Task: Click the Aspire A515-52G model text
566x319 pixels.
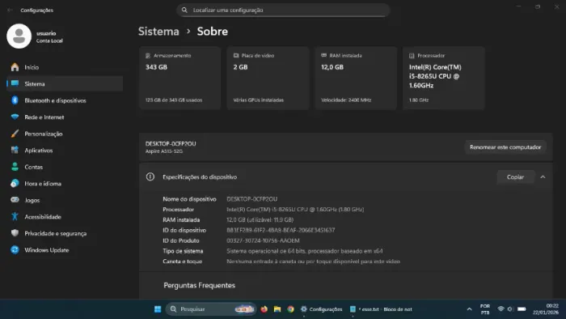Action: [164, 151]
